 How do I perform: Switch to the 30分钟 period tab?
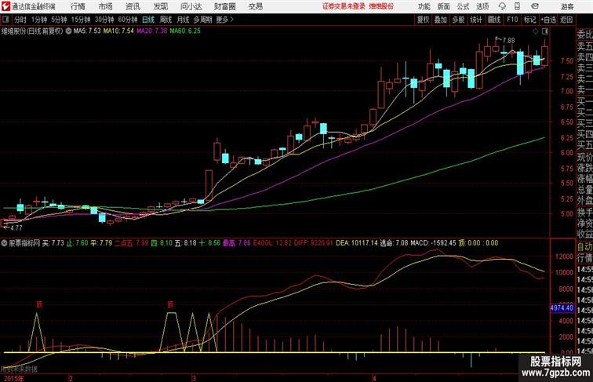[104, 20]
